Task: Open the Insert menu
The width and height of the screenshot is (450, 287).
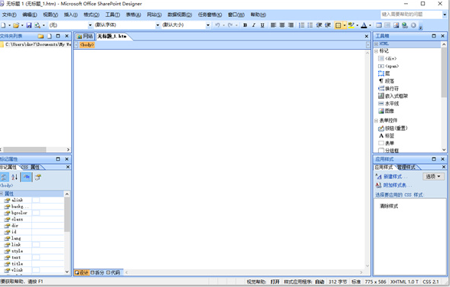Action: click(70, 15)
